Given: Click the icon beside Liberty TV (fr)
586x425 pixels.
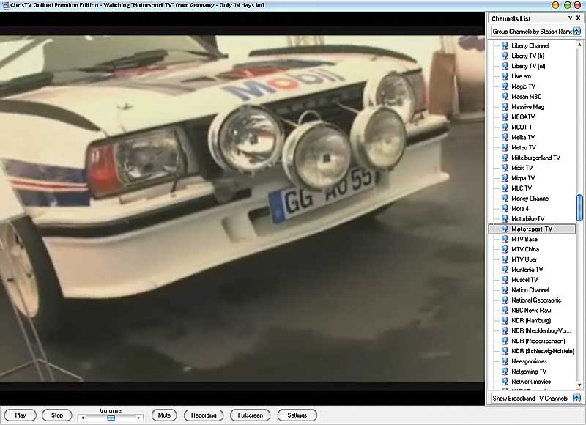Looking at the screenshot, I should (x=505, y=56).
